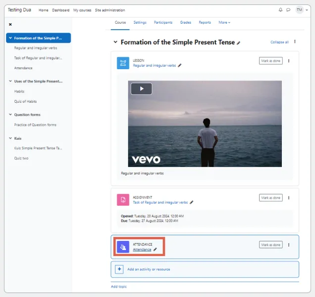The image size is (315, 297).
Task: Open the user menu dropdown arrow
Action: point(307,10)
